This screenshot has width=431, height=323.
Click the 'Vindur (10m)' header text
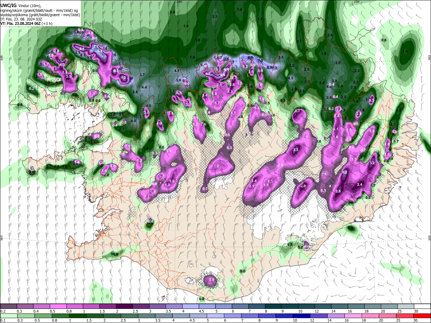click(x=30, y=6)
